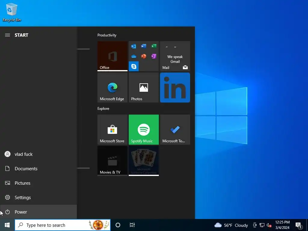This screenshot has width=308, height=231.
Task: Open the Microsoft Store tile
Action: (112, 130)
